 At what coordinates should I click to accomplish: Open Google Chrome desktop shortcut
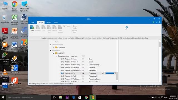tap(14, 6)
